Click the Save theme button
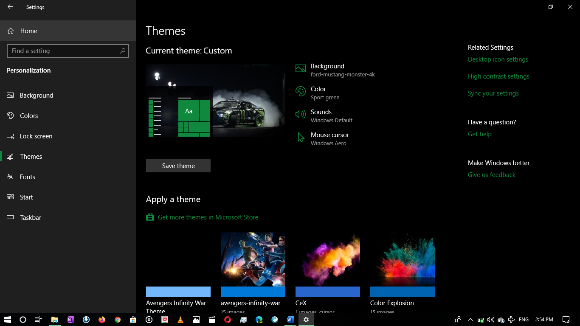Image resolution: width=580 pixels, height=326 pixels. coord(178,166)
